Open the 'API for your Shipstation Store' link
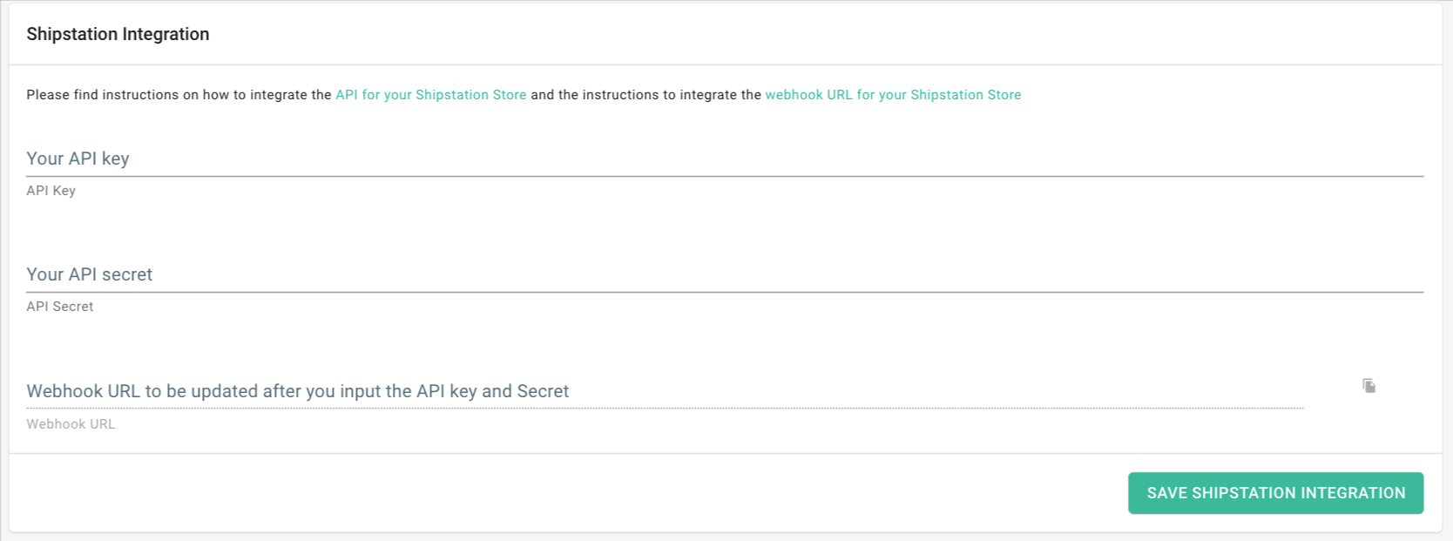Viewport: 1453px width, 541px height. click(x=430, y=95)
